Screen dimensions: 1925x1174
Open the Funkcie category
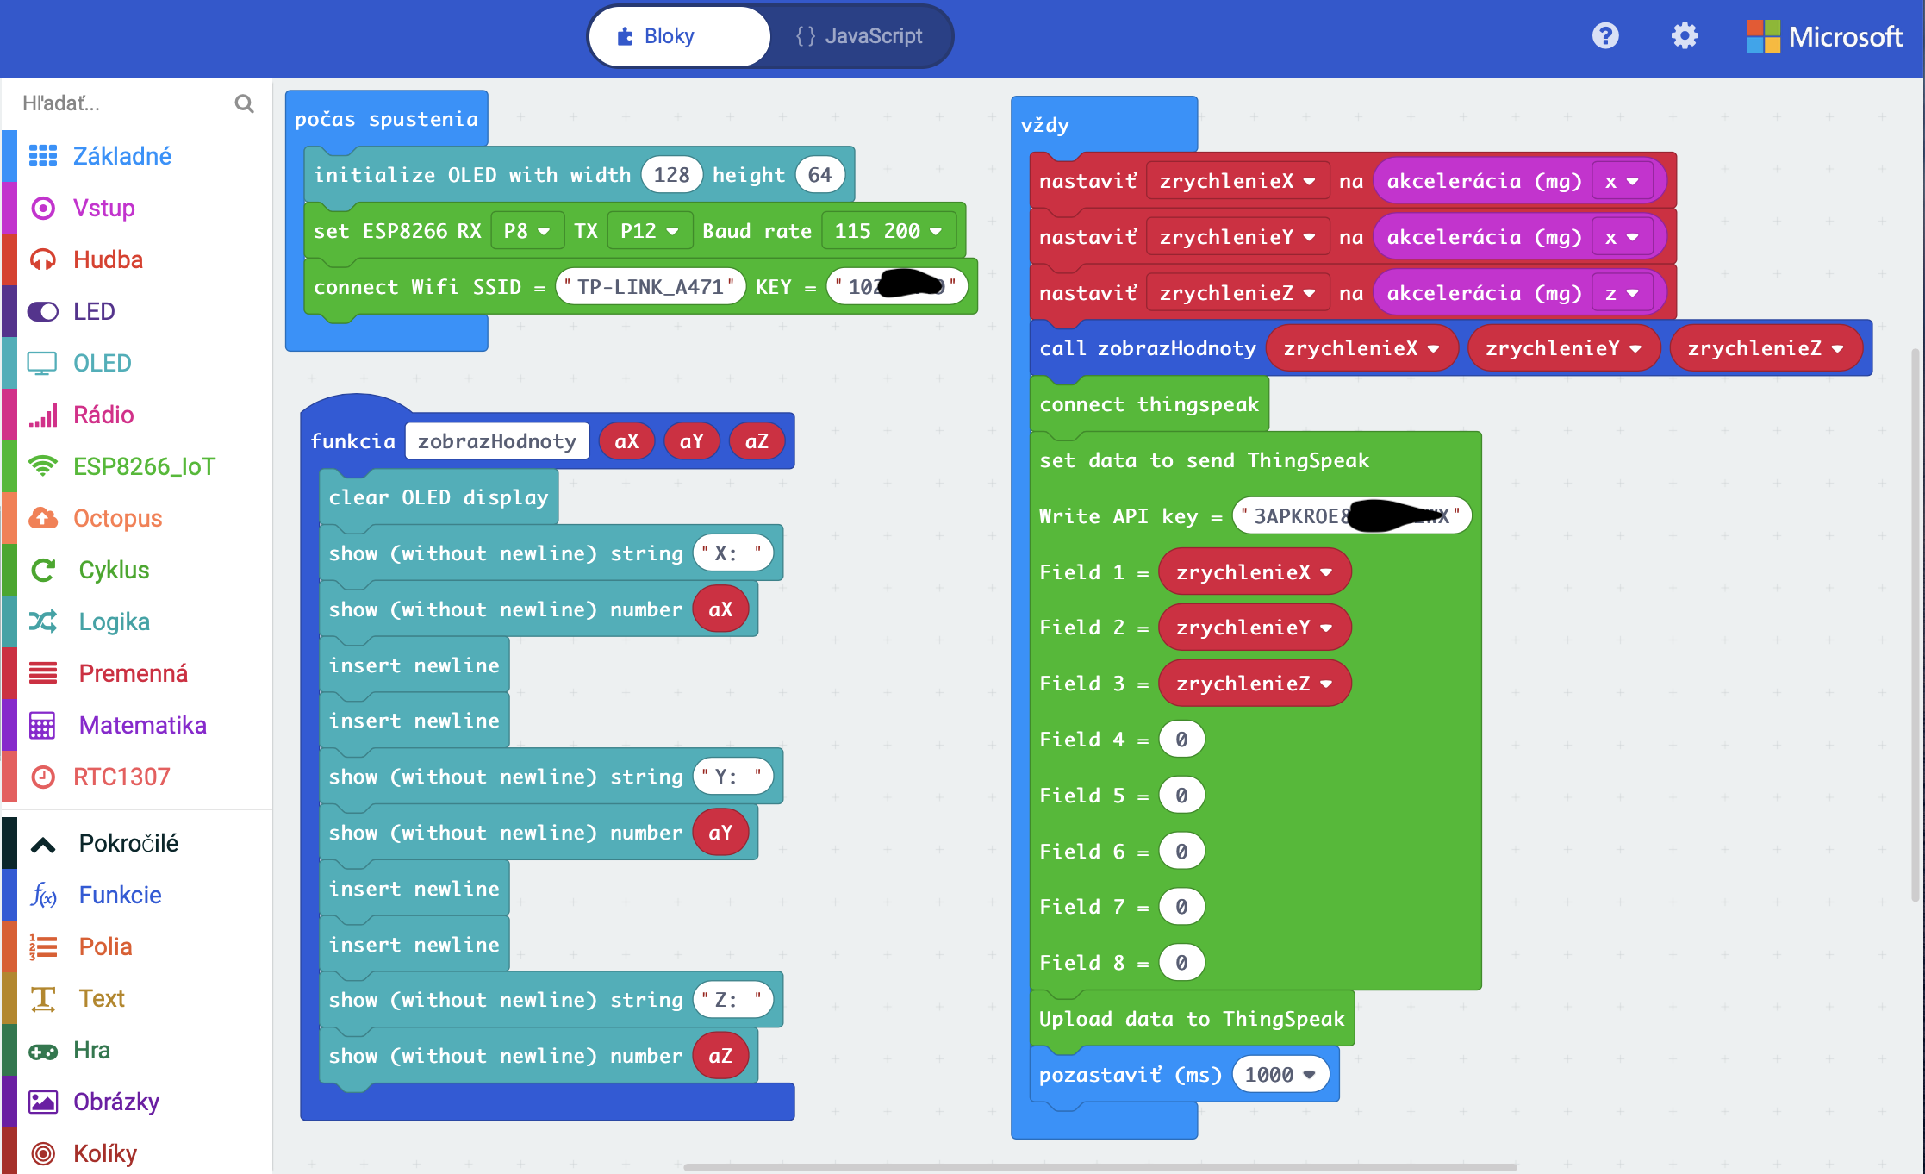(x=120, y=895)
